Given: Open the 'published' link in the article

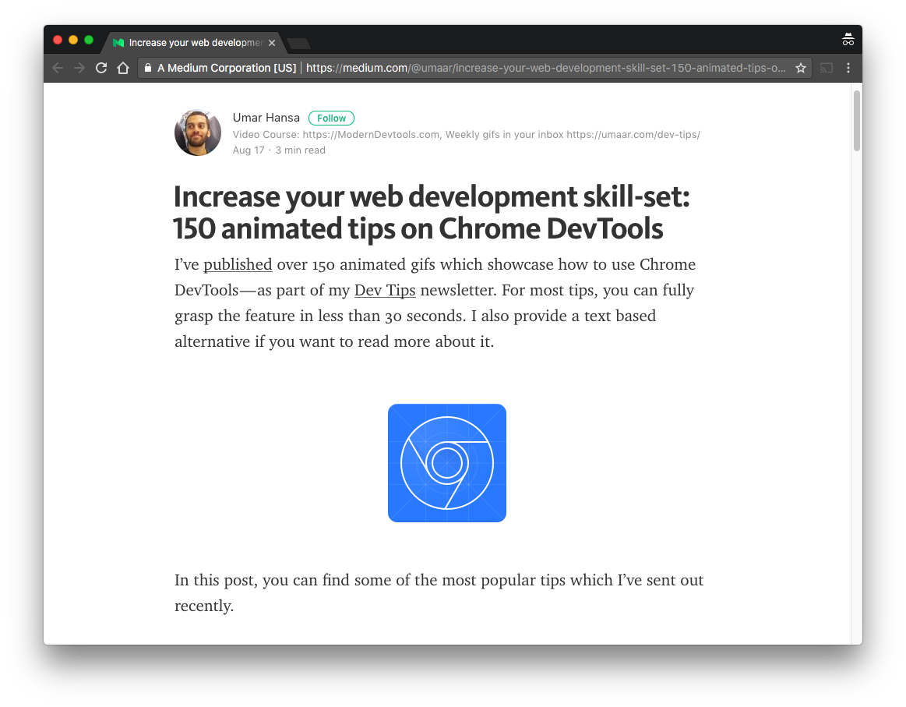Looking at the screenshot, I should 238,264.
